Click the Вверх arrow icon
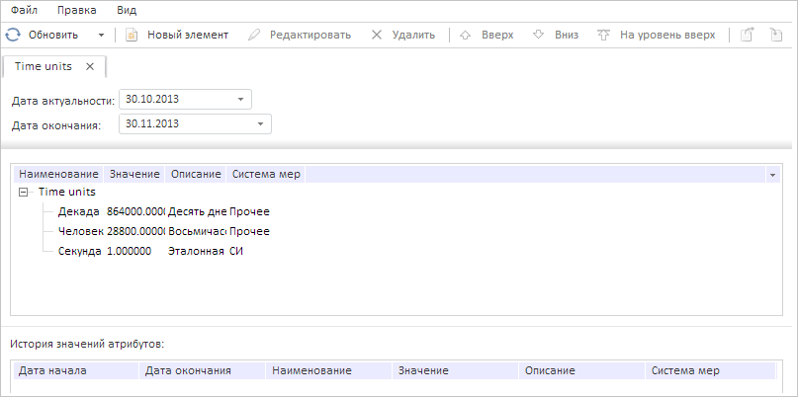This screenshot has width=798, height=397. pos(466,35)
